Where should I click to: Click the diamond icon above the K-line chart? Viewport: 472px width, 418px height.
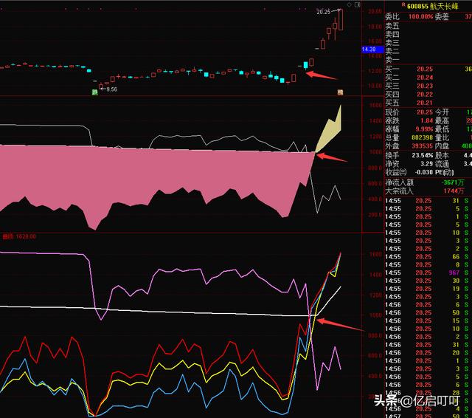point(349,5)
